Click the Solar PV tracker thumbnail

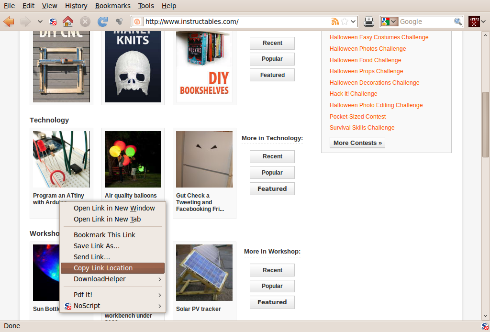point(204,272)
